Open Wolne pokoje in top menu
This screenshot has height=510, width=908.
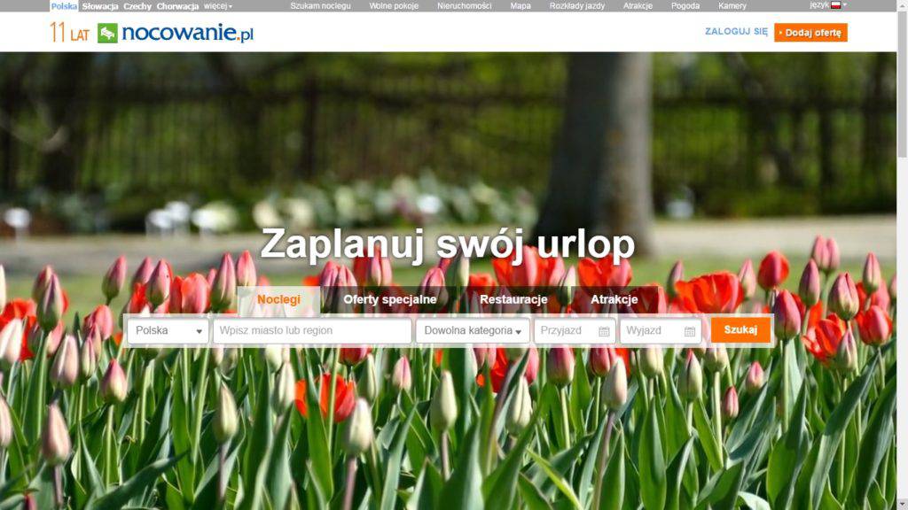(x=394, y=6)
